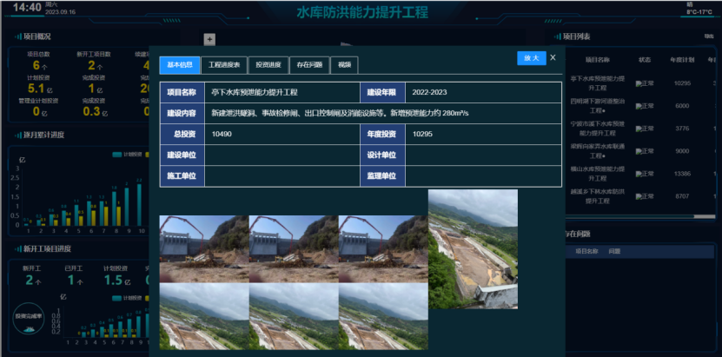
Task: Select the 基本信息 tab
Action: 180,65
